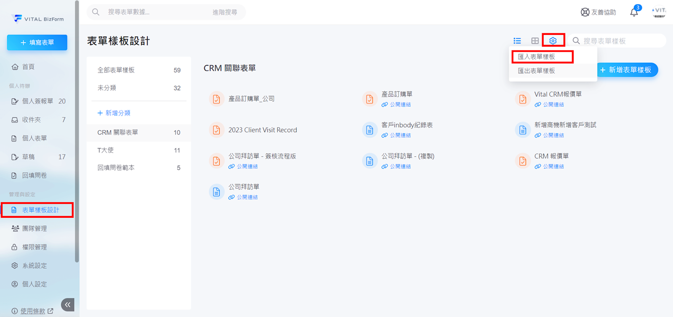Choose 匯出表單樣板 menu option

536,71
